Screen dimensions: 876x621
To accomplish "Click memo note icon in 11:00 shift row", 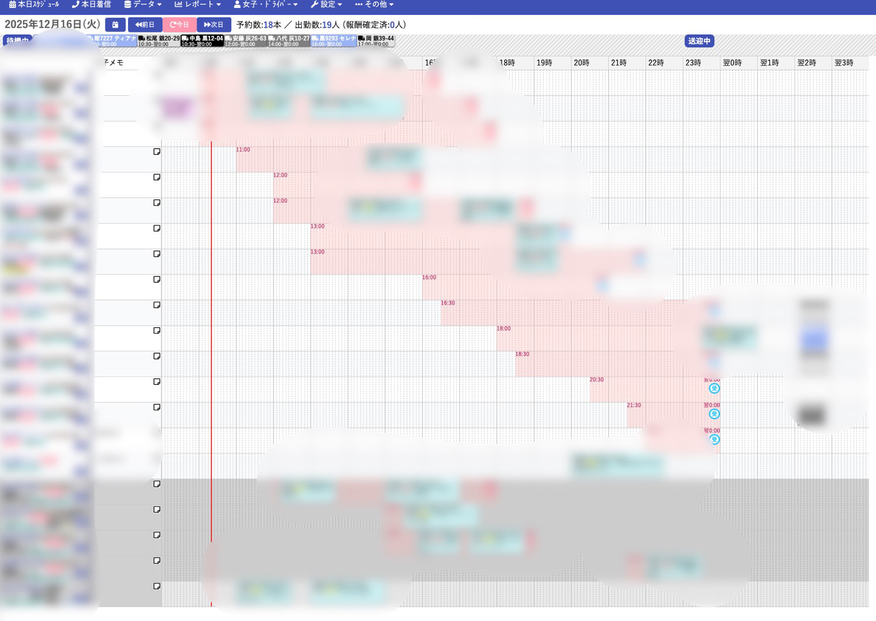I will coord(157,152).
